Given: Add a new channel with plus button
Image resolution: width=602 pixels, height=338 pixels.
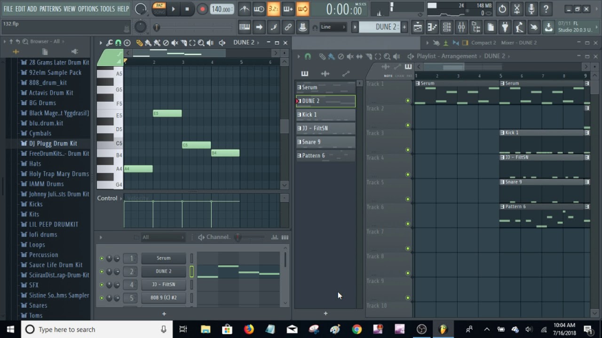Looking at the screenshot, I should tap(164, 314).
